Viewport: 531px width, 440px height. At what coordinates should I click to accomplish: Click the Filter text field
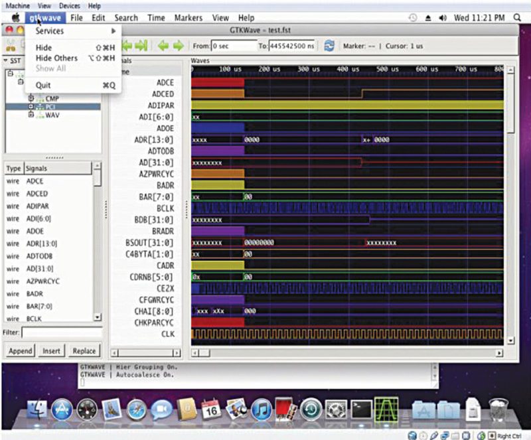point(61,332)
